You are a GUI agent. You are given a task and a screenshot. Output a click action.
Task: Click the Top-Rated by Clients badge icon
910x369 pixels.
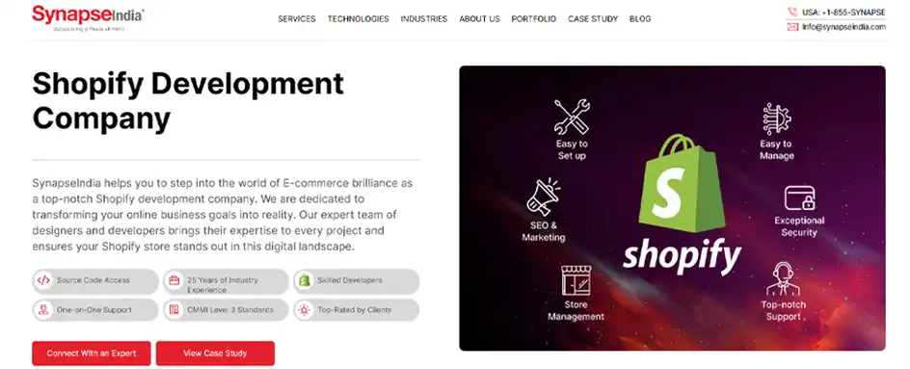(304, 310)
